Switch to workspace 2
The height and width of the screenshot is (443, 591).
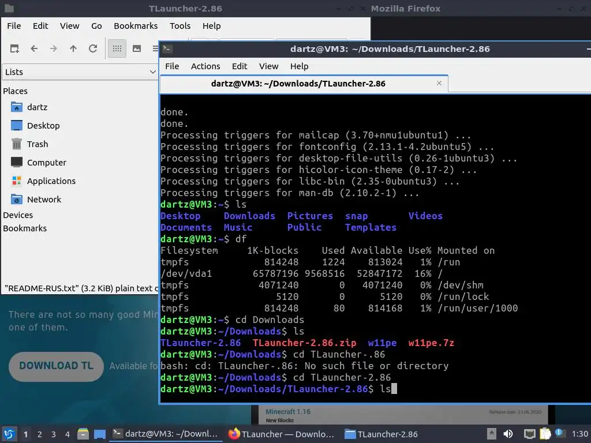coord(40,434)
